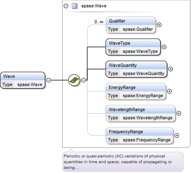Image resolution: width=191 pixels, height=173 pixels.
Task: Click the purple complex type icon
Action: pos(75,6)
